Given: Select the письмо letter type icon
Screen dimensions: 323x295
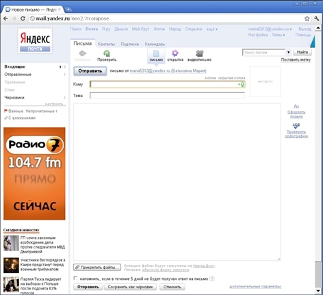Looking at the screenshot, I should pyautogui.click(x=156, y=53).
